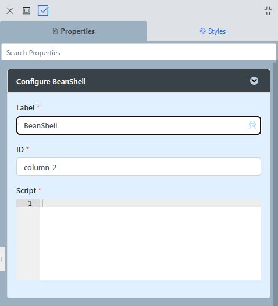Screen dimensions: 278x306
Task: Click the document icon on the Properties tab
Action: pyautogui.click(x=55, y=31)
